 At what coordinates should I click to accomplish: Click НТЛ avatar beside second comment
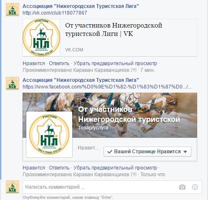13,84
